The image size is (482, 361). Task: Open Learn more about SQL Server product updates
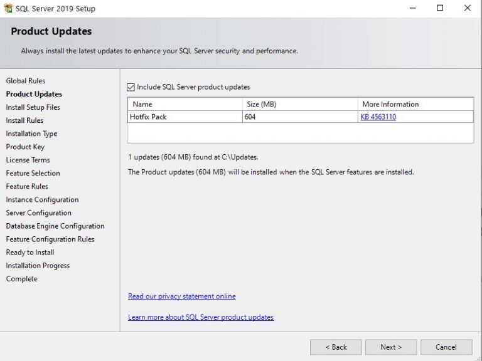(x=201, y=317)
